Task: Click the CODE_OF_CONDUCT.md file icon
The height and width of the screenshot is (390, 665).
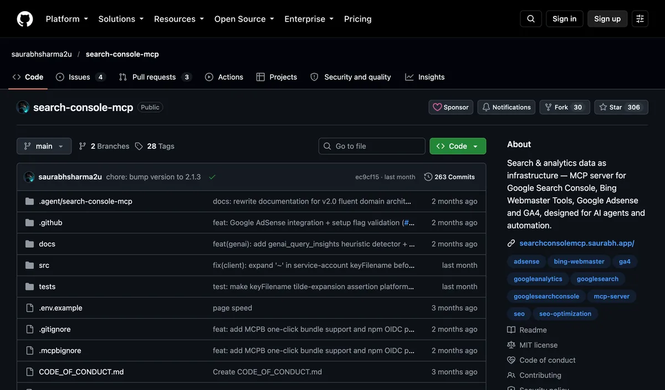Action: [30, 372]
